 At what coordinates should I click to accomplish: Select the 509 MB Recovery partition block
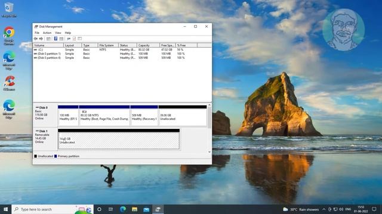click(144, 116)
